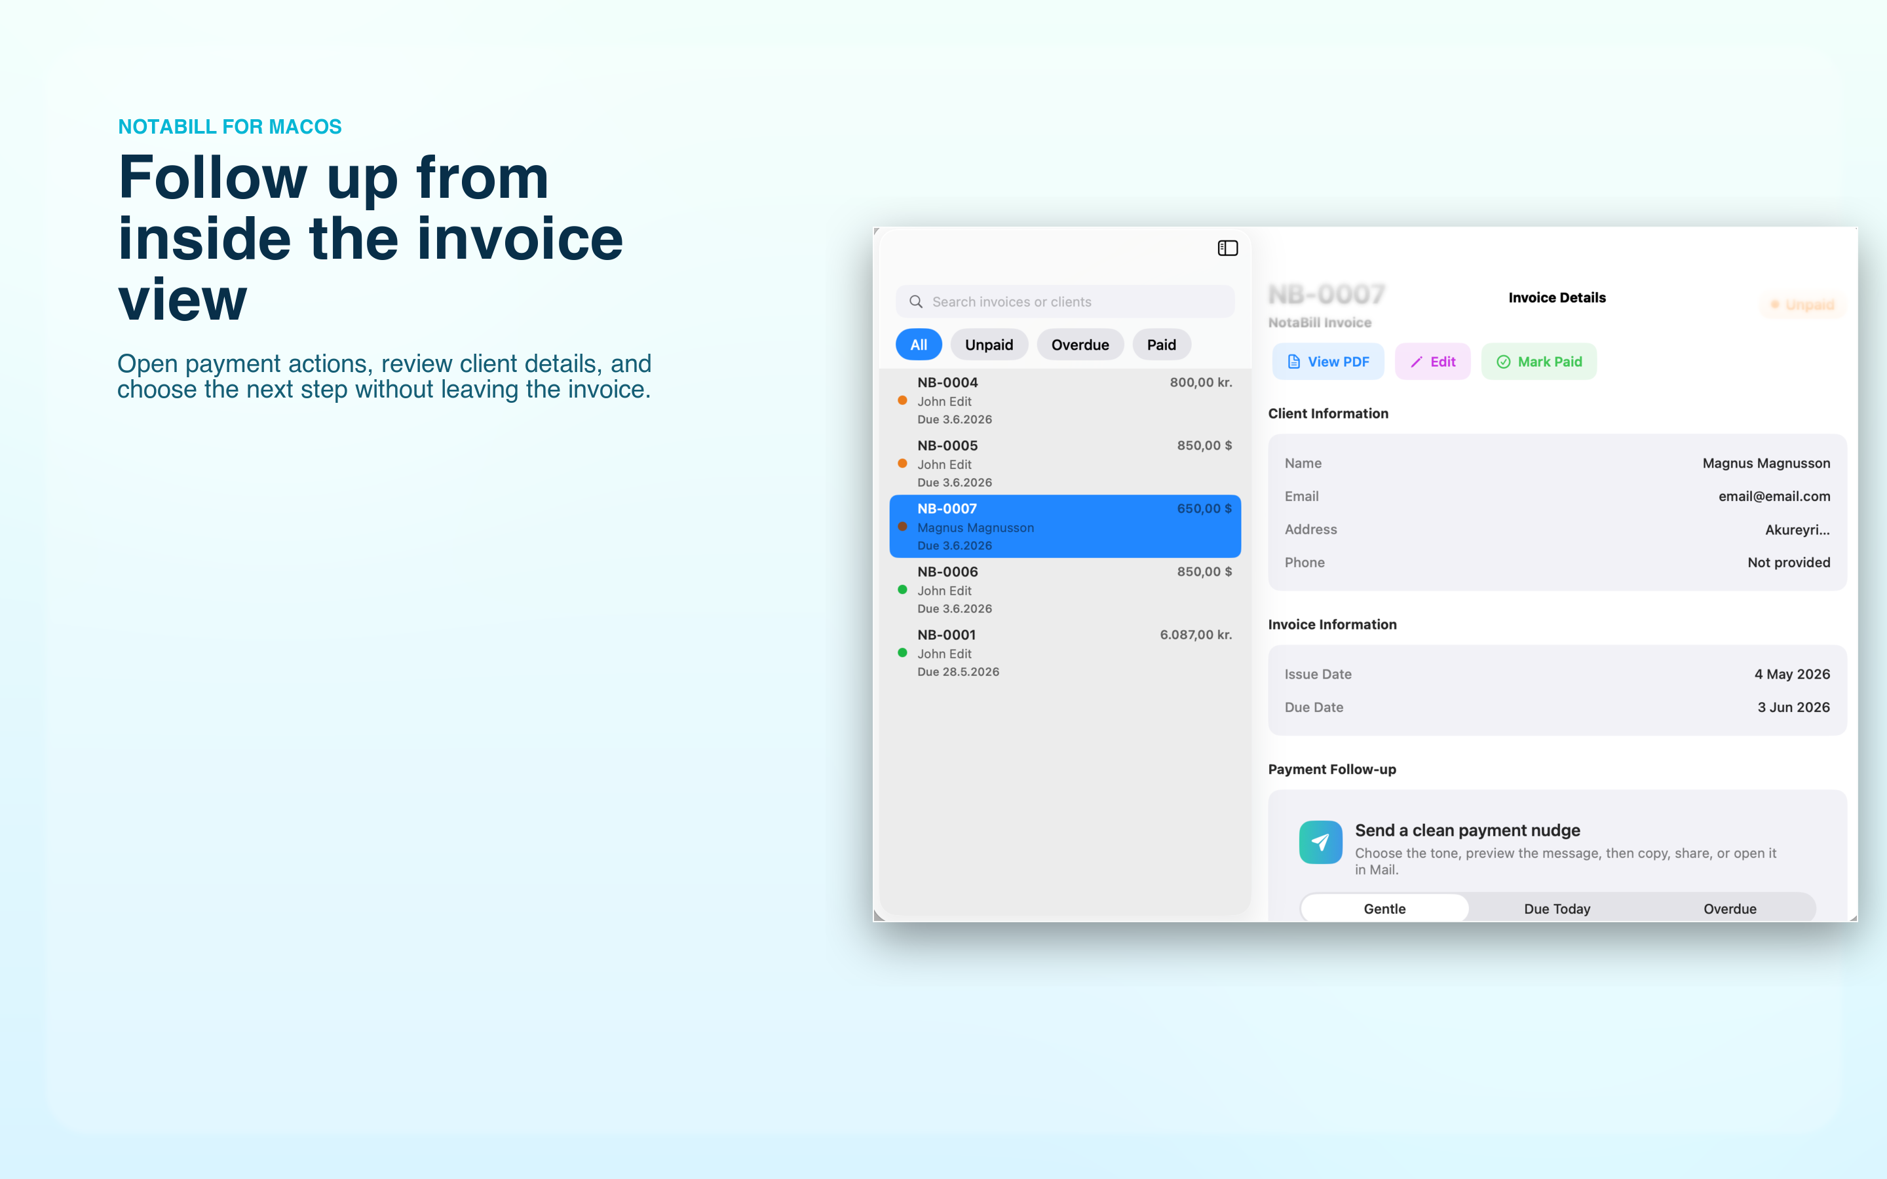1887x1179 pixels.
Task: Click the truncated Akureyri address value
Action: tap(1797, 529)
